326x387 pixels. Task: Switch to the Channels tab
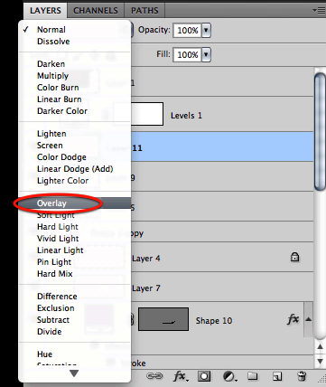[x=96, y=10]
